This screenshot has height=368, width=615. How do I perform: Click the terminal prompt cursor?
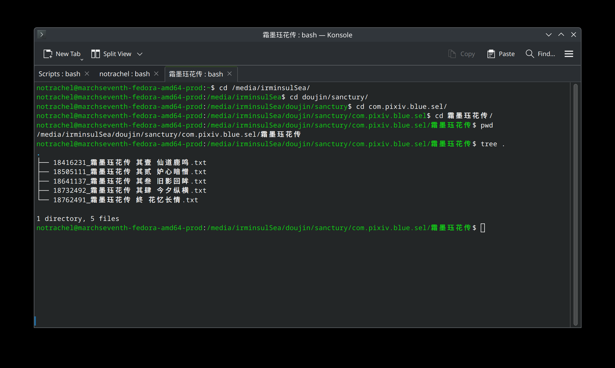(483, 228)
